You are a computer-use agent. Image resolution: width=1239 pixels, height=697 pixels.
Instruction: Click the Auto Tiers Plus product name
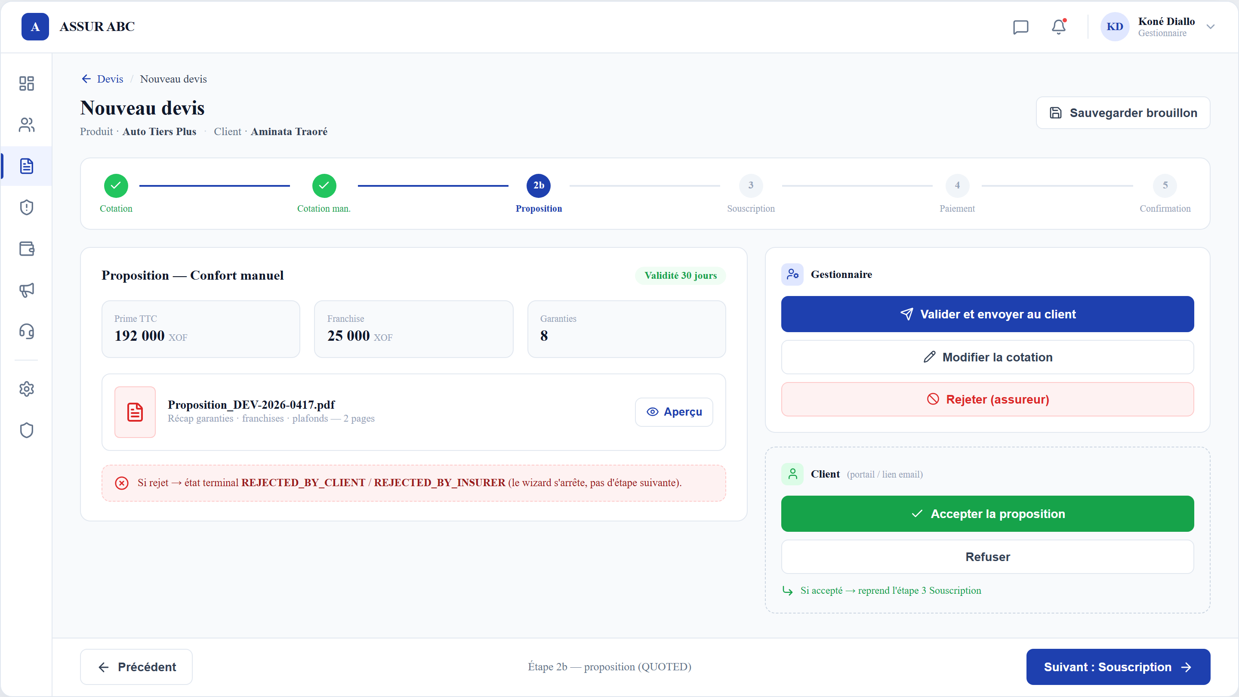pyautogui.click(x=159, y=132)
